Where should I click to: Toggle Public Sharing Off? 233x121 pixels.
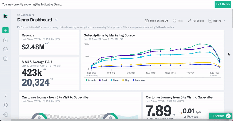pos(156,21)
